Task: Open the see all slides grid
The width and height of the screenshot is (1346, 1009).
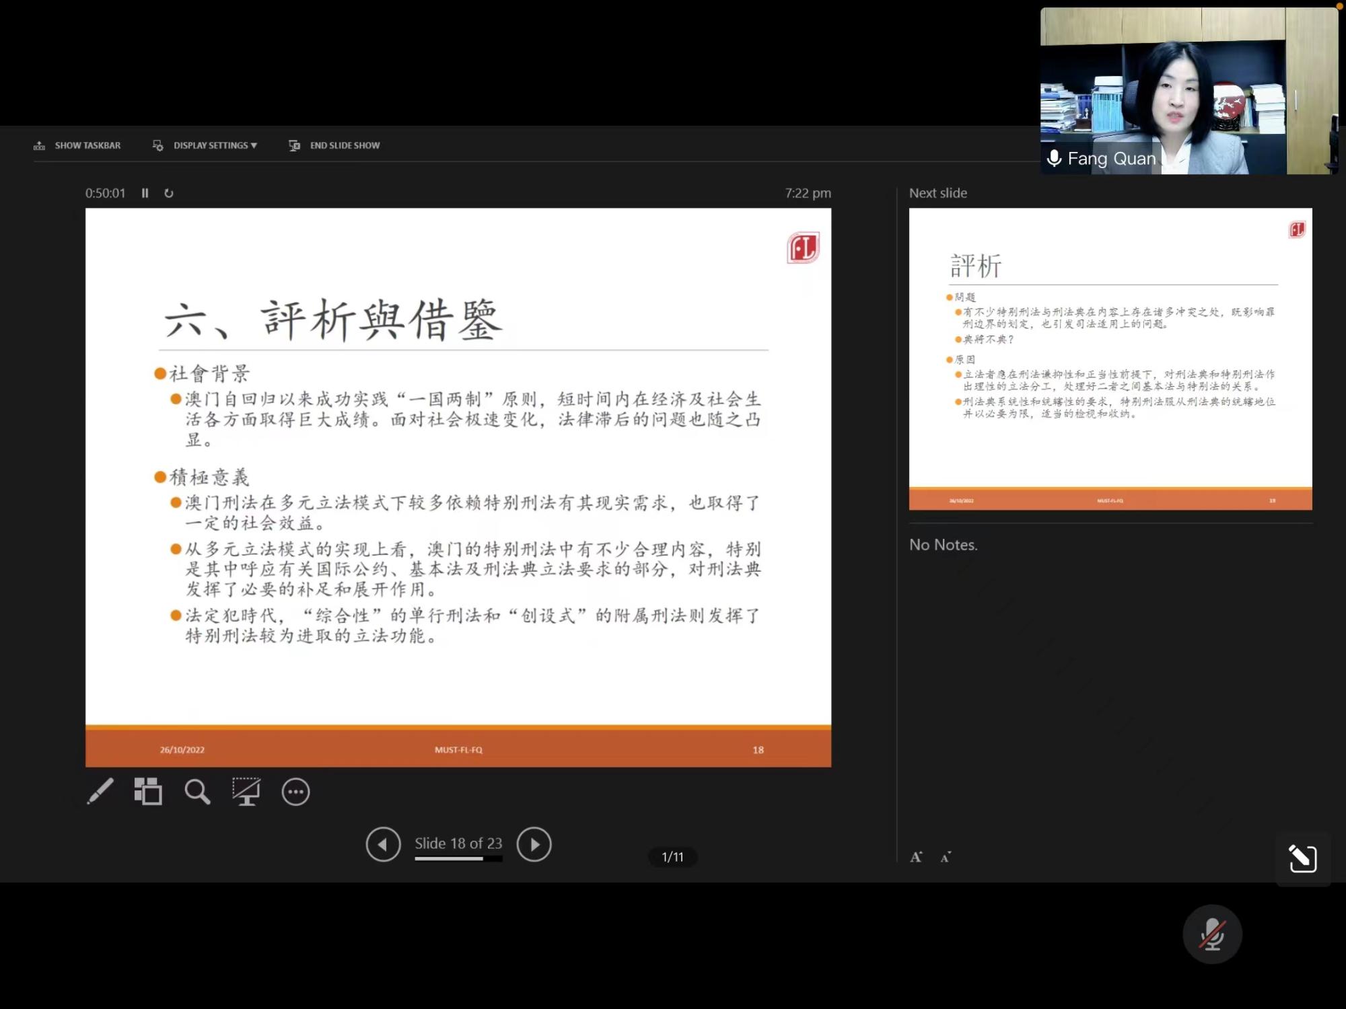Action: coord(148,792)
